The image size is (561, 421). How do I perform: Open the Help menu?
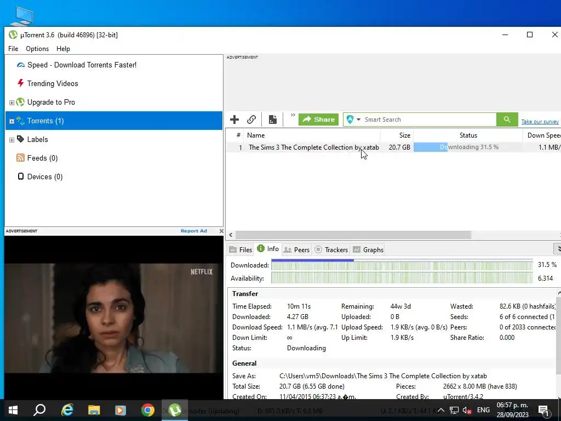pyautogui.click(x=63, y=49)
